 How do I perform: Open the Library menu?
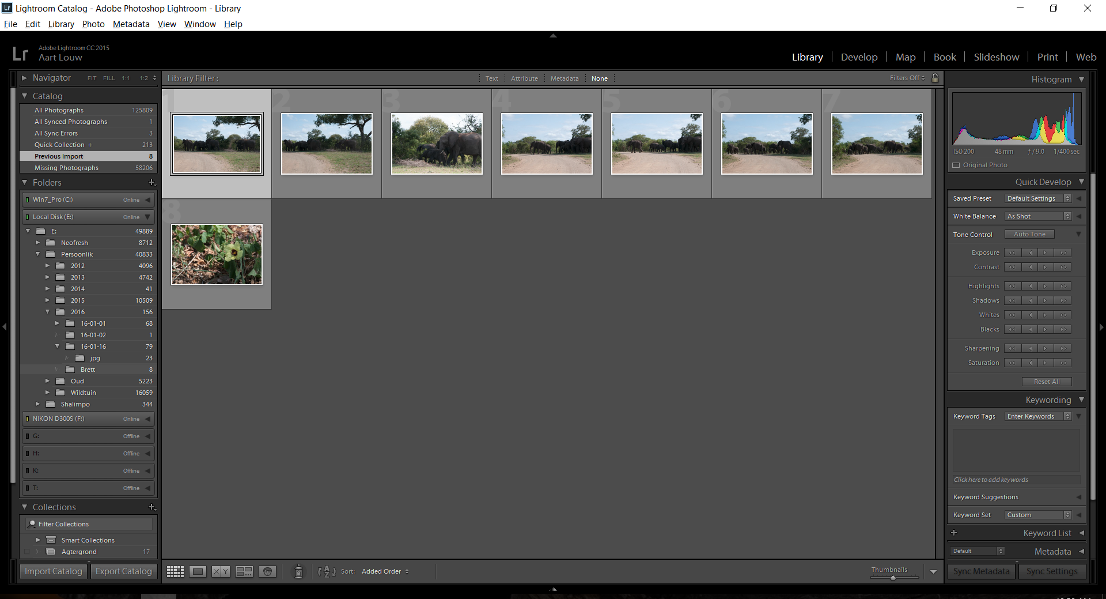[61, 24]
